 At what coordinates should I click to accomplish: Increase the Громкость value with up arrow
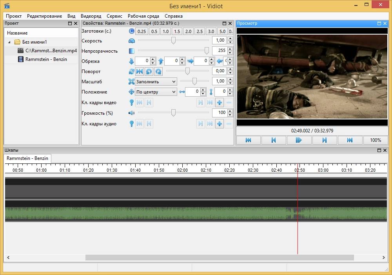230,111
